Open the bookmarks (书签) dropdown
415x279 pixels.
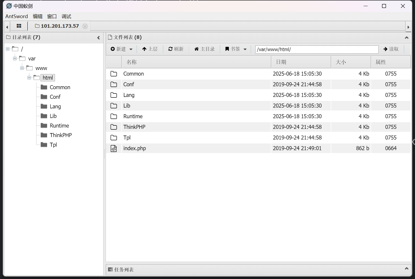coord(236,49)
